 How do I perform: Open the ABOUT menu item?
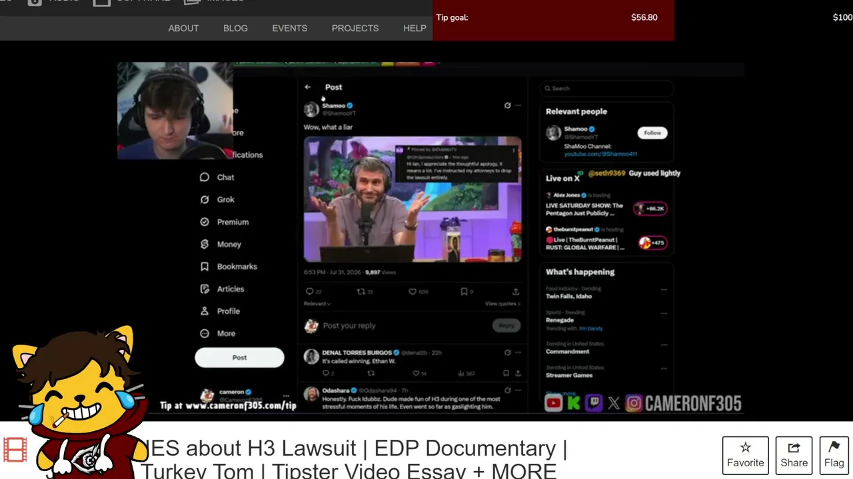(x=183, y=28)
